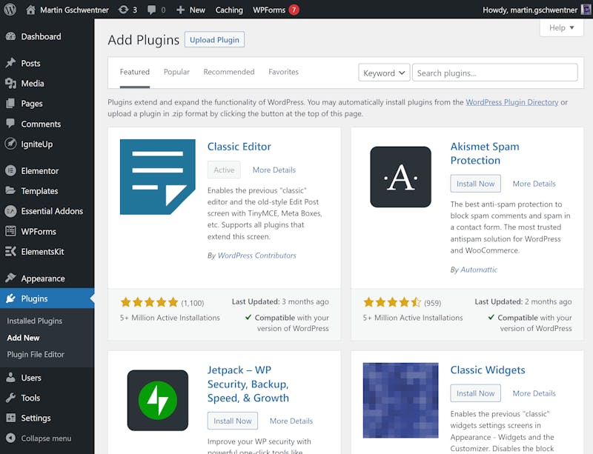Click the Akismet star rating
Viewport: 593px width, 454px height.
392,302
